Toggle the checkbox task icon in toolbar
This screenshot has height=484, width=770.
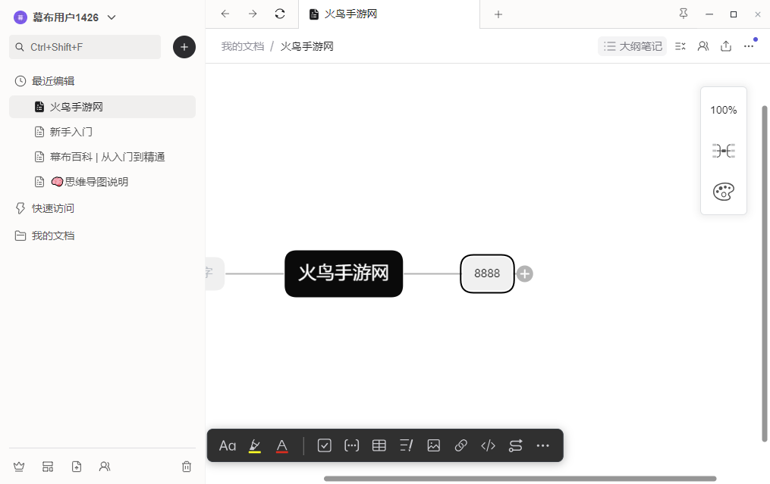click(x=325, y=445)
